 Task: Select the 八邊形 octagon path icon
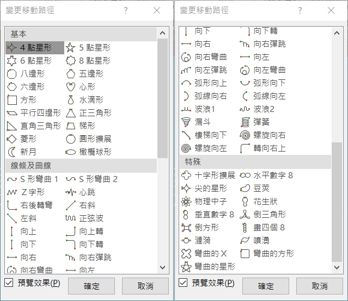[x=11, y=74]
